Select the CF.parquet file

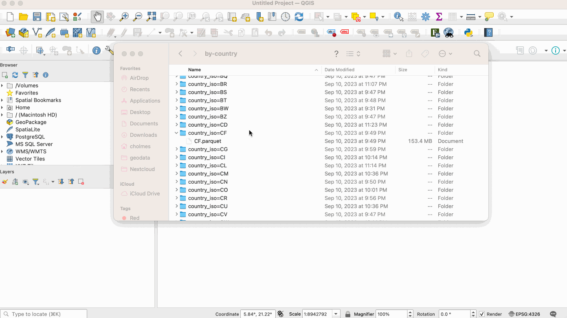click(208, 141)
